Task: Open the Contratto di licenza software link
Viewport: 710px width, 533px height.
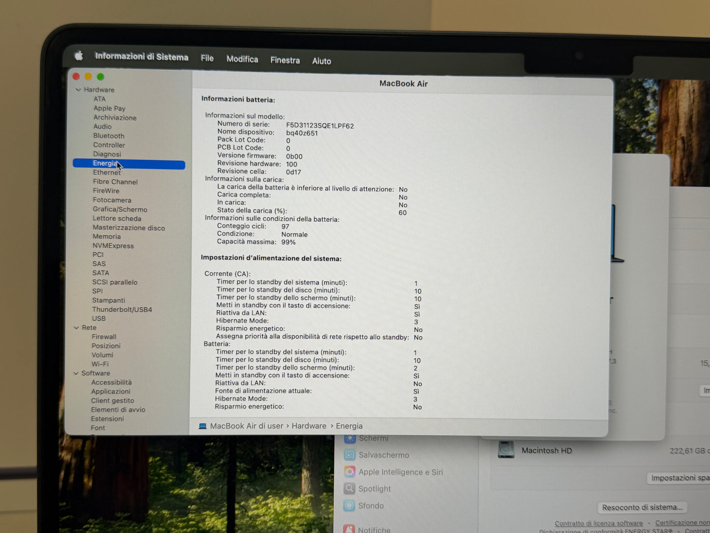Action: 598,523
